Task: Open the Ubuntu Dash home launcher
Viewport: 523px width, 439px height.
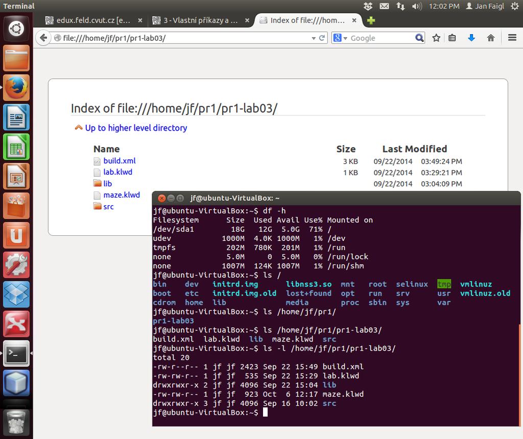Action: (x=16, y=29)
